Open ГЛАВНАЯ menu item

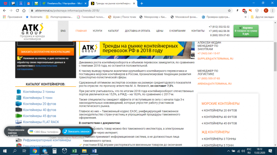tap(81, 31)
